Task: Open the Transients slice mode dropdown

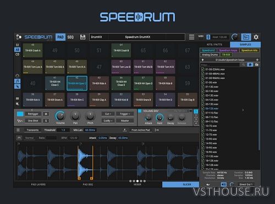Action: click(x=32, y=130)
